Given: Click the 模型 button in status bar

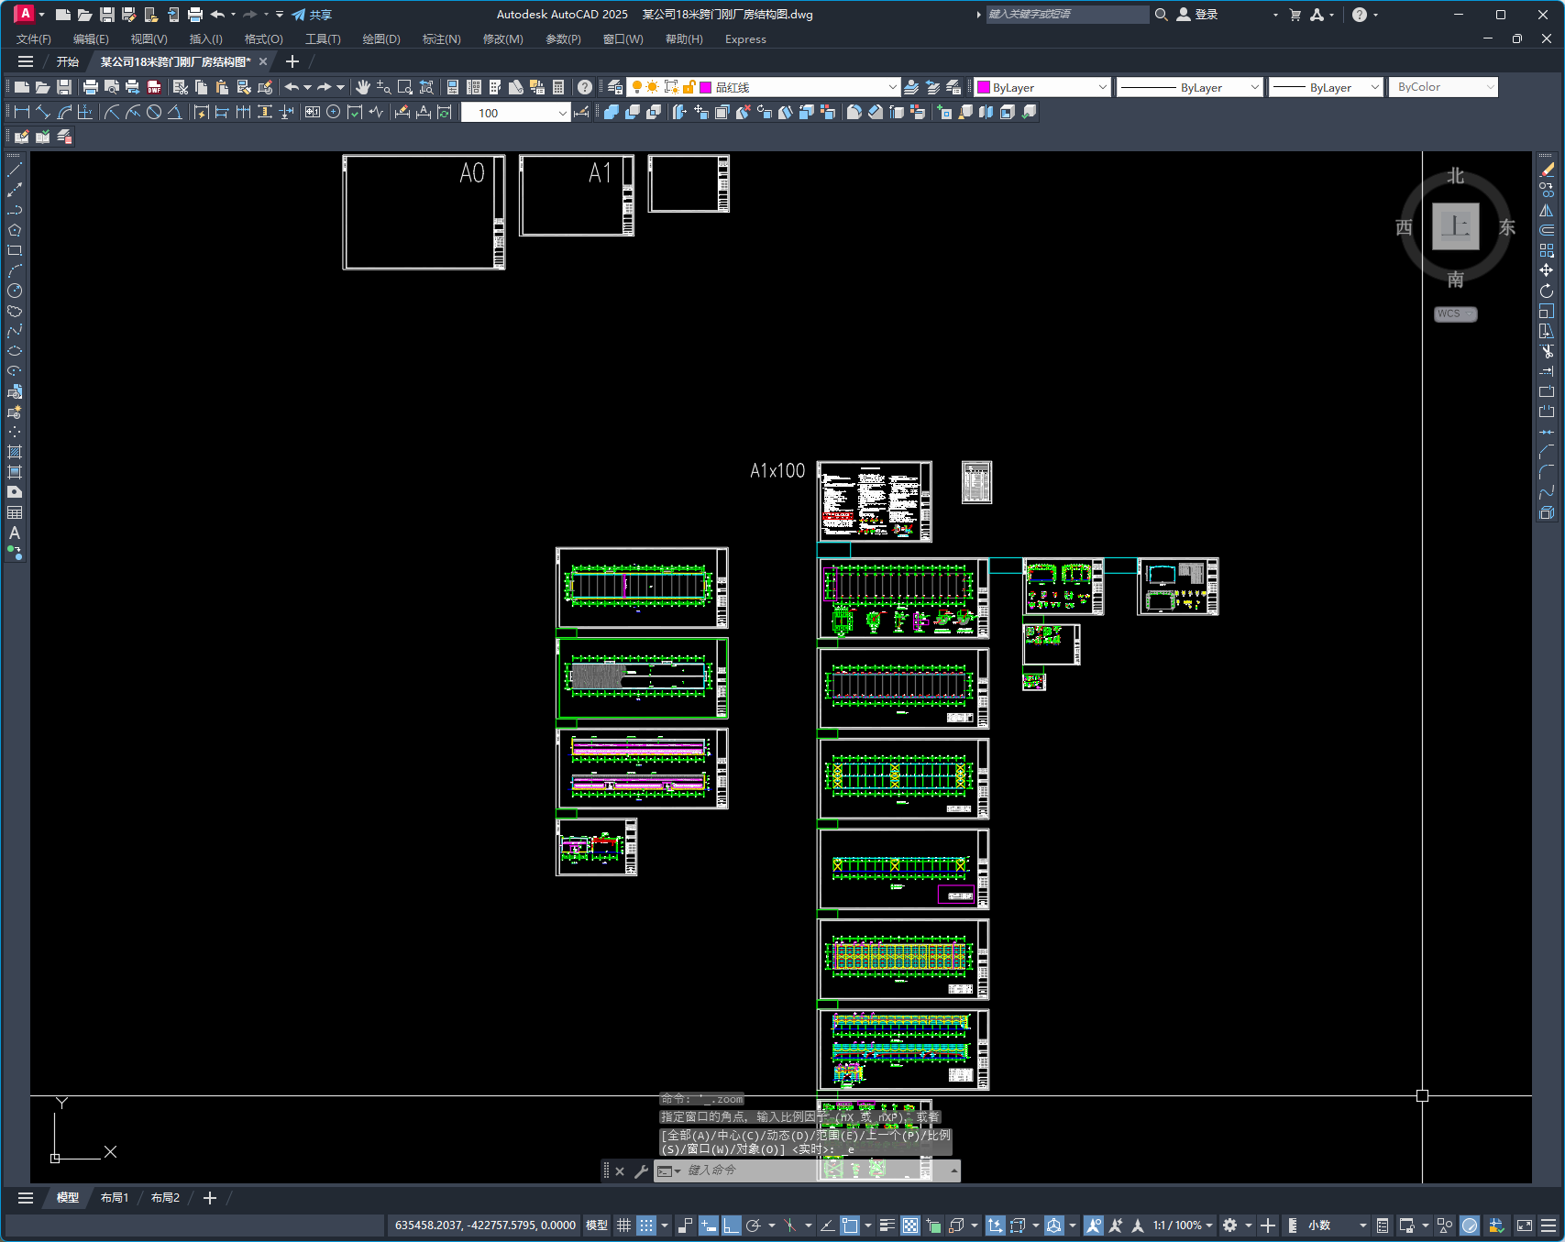Looking at the screenshot, I should pyautogui.click(x=597, y=1226).
